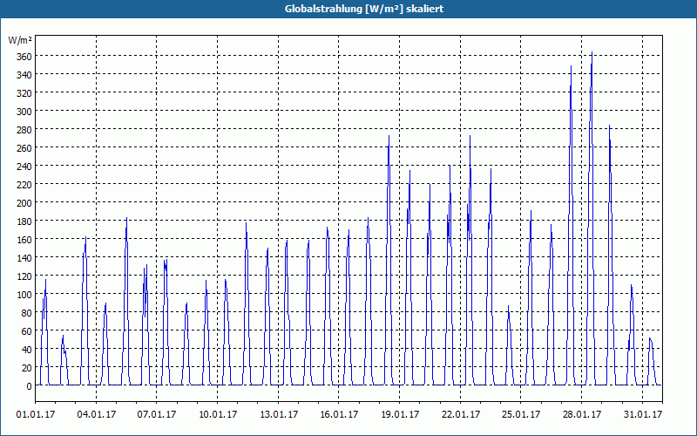Click the date label 19.01.17

[400, 415]
